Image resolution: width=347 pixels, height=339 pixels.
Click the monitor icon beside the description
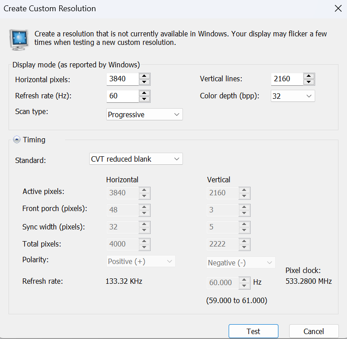point(19,40)
